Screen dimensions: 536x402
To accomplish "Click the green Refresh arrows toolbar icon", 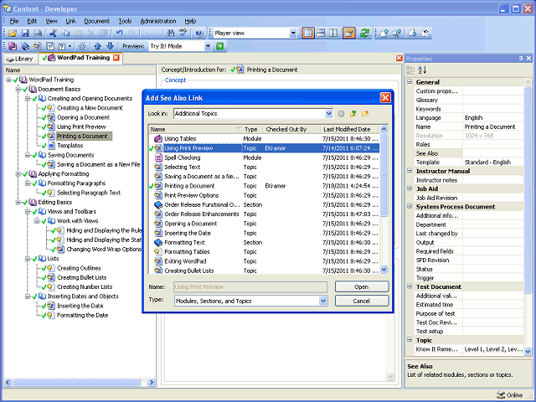I will 364,33.
